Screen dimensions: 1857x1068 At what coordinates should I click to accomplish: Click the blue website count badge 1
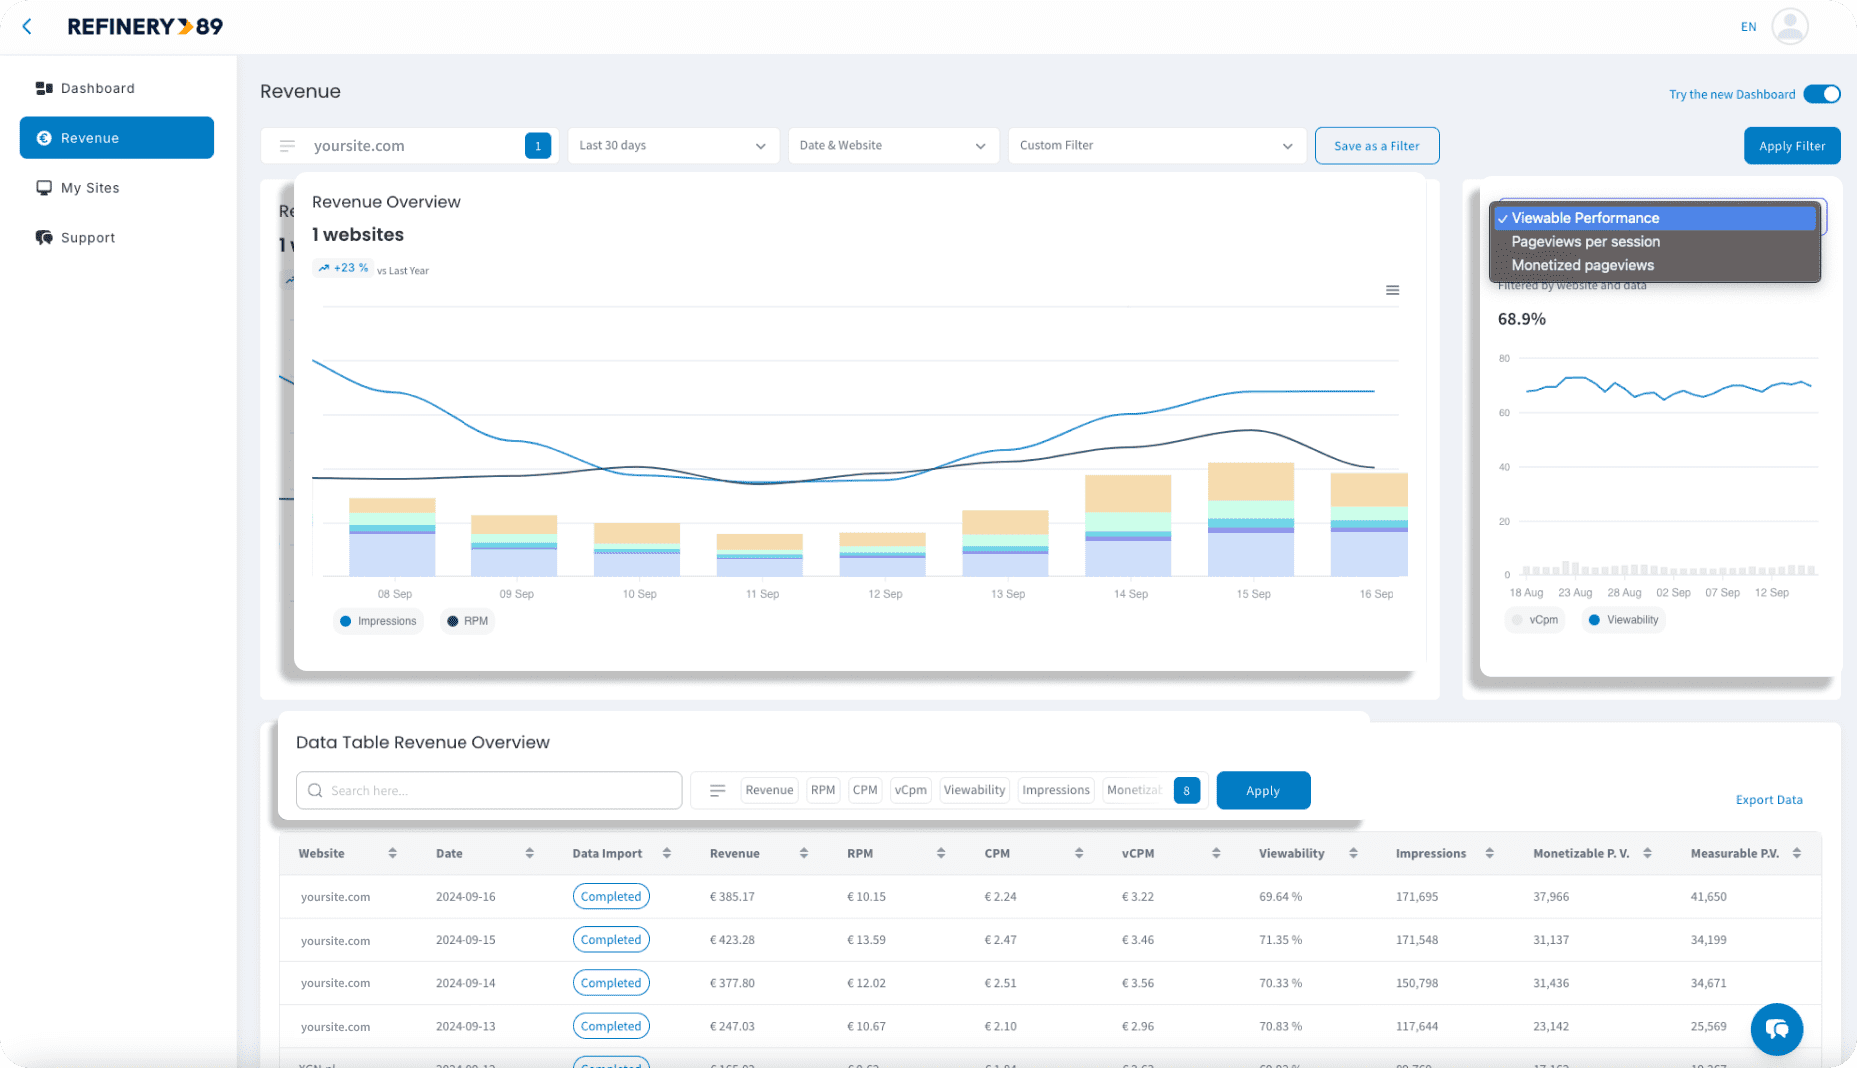coord(538,146)
